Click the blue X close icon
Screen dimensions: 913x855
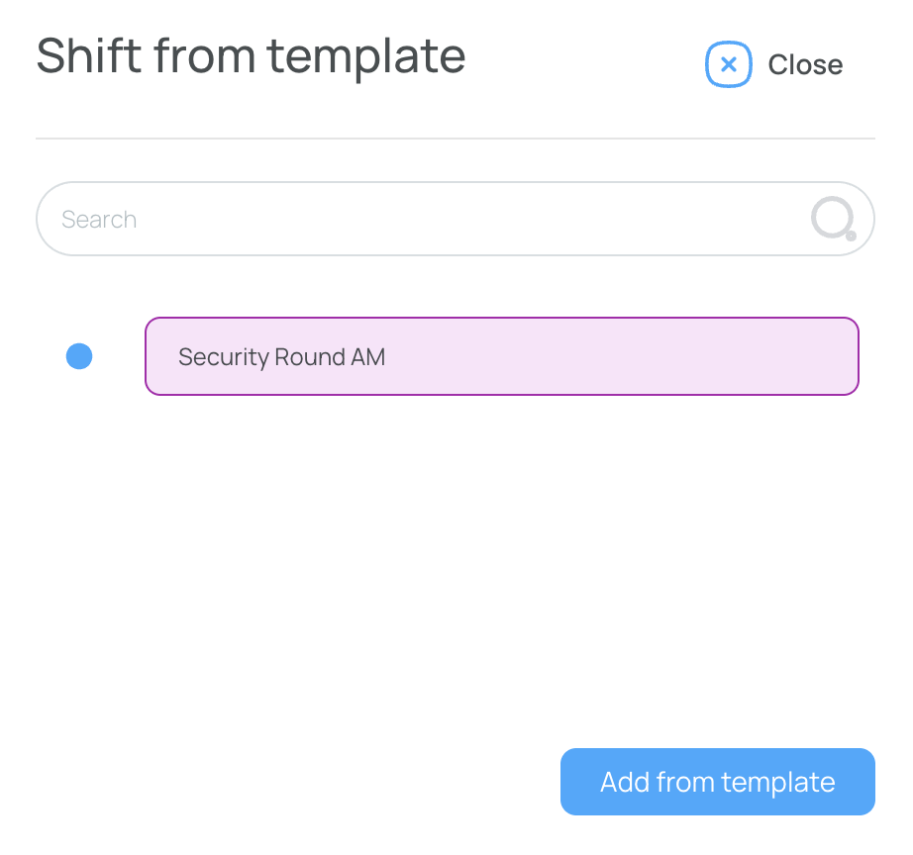728,64
